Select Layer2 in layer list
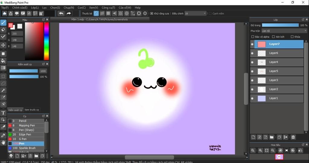Screen dimensions: 309x163 (277, 89)
